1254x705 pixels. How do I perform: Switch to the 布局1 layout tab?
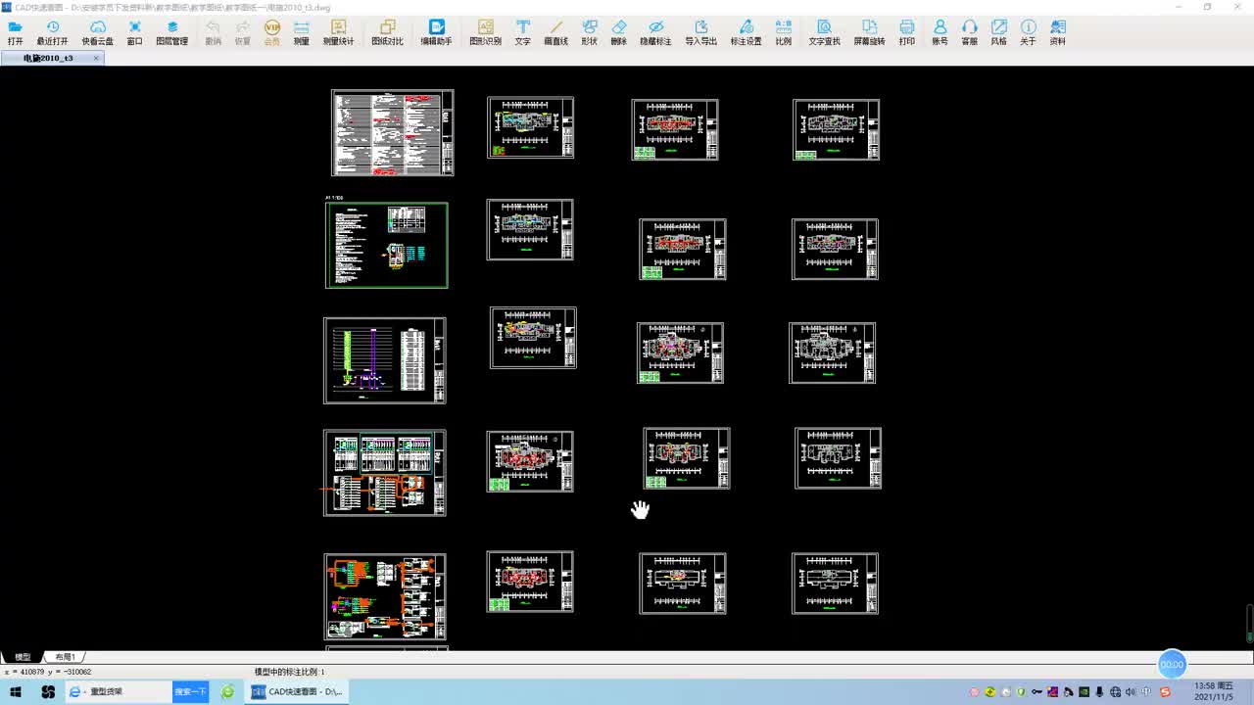coord(65,657)
